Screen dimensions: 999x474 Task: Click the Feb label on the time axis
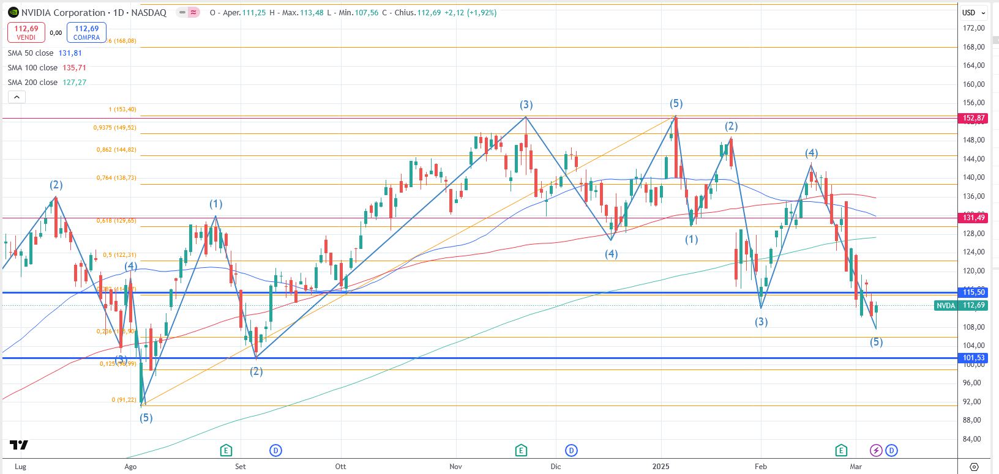tap(760, 466)
